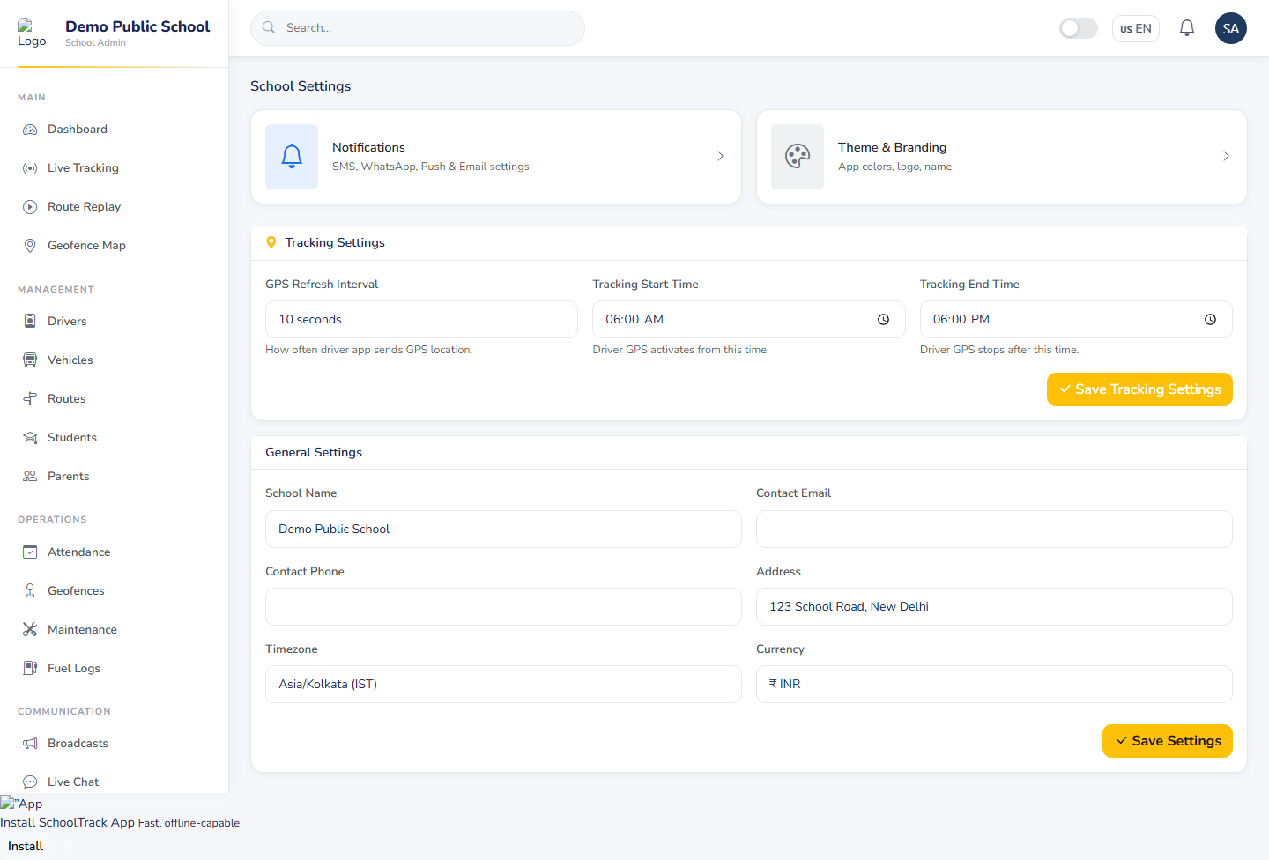Open the US EN language selector
The height and width of the screenshot is (860, 1269).
pyautogui.click(x=1136, y=28)
